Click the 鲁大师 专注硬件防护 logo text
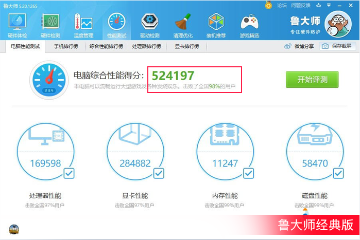The height and width of the screenshot is (240, 360). pos(305,25)
